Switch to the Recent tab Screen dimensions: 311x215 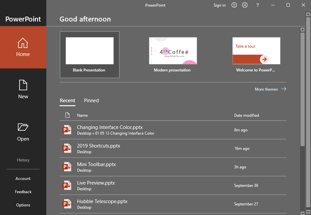(67, 101)
